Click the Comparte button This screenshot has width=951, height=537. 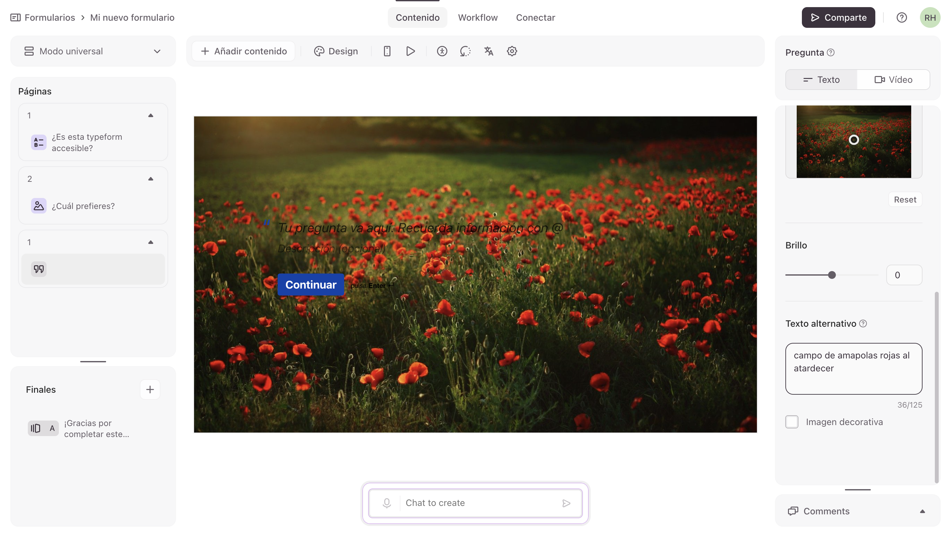pos(838,17)
